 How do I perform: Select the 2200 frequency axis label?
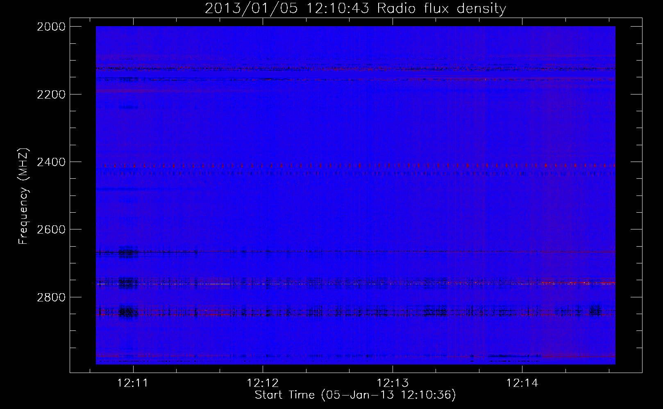pyautogui.click(x=51, y=94)
